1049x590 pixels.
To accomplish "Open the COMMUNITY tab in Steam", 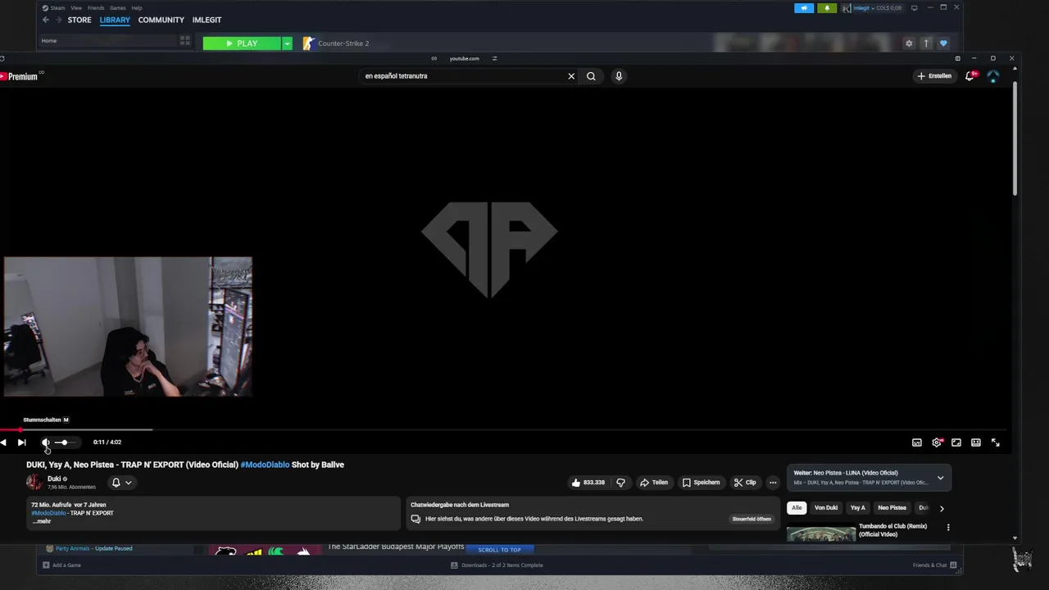I will pyautogui.click(x=161, y=20).
